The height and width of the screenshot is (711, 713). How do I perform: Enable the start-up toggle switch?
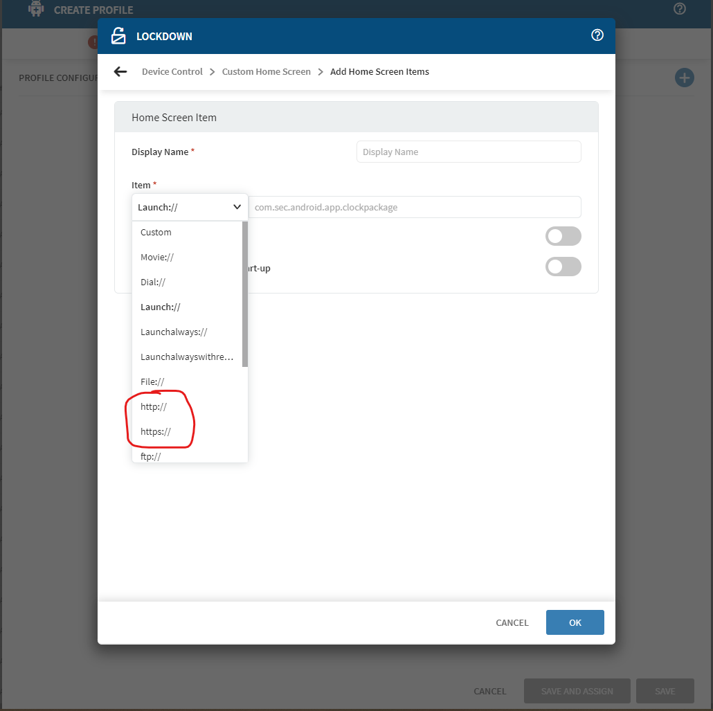(563, 267)
